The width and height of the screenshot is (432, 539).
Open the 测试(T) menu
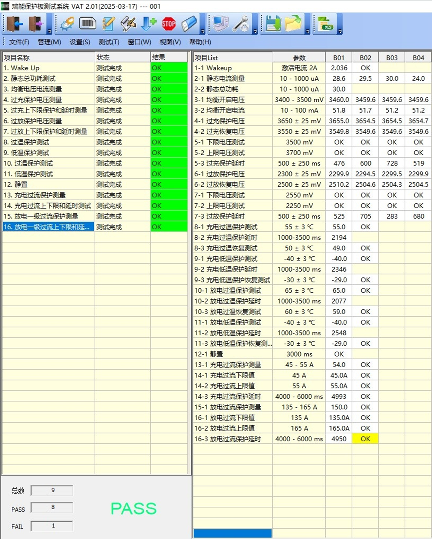(x=109, y=42)
